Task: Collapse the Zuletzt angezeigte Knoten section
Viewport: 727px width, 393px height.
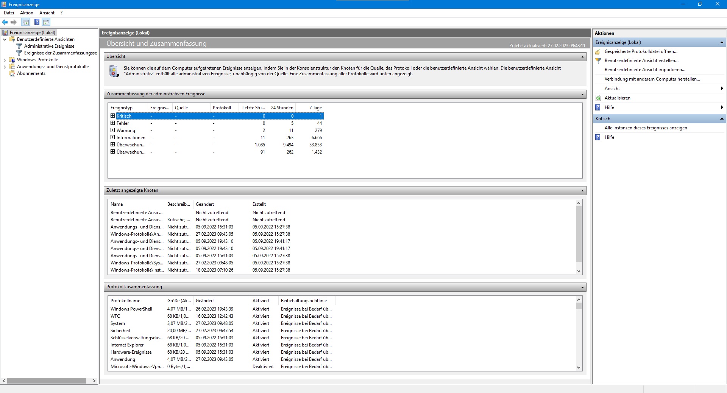Action: 582,191
